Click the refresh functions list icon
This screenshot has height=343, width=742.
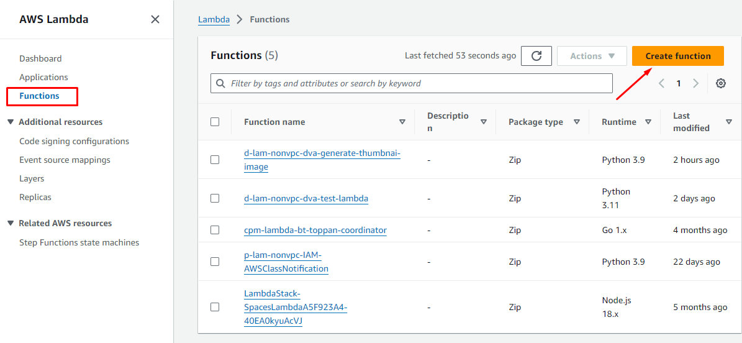point(536,56)
